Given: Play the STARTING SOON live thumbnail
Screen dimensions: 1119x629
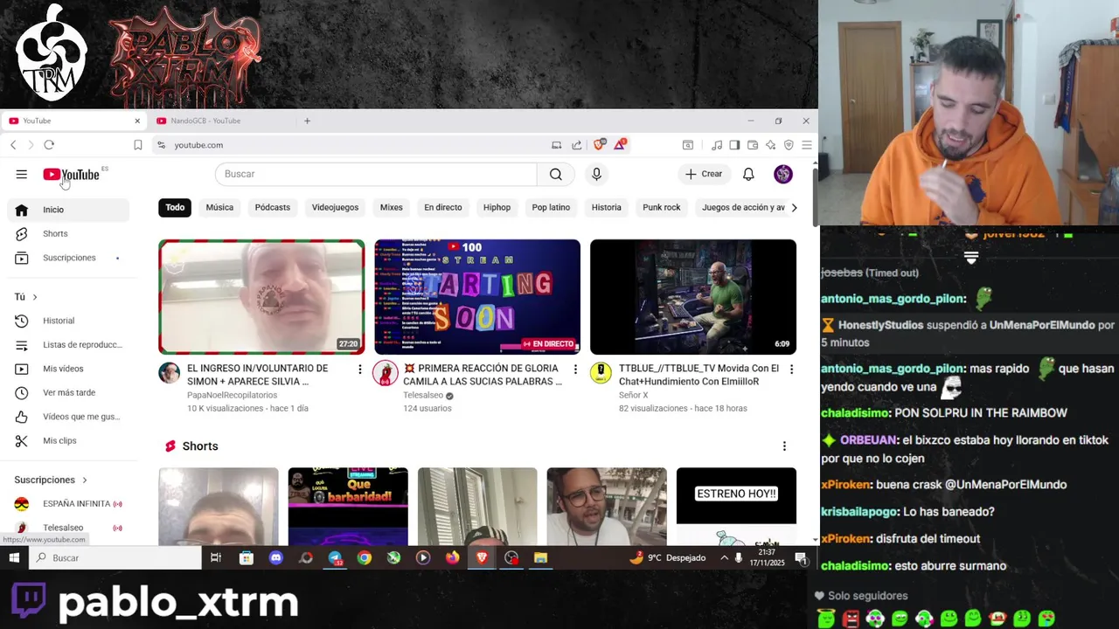Looking at the screenshot, I should (477, 297).
